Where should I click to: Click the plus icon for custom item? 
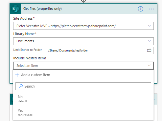(x=17, y=75)
